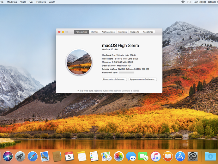The width and height of the screenshot is (218, 164).
Task: Open the Finestra menu
Action: pos(41,2)
